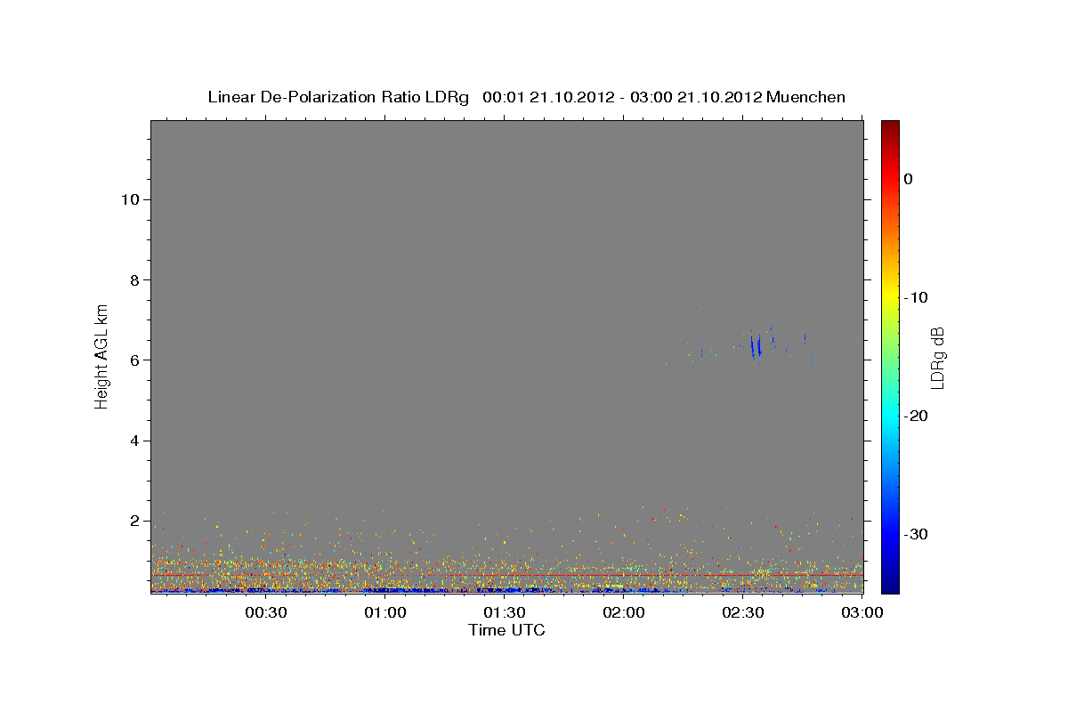The height and width of the screenshot is (712, 1068).
Task: Click the 'Time UTC' axis label
Action: tap(506, 630)
